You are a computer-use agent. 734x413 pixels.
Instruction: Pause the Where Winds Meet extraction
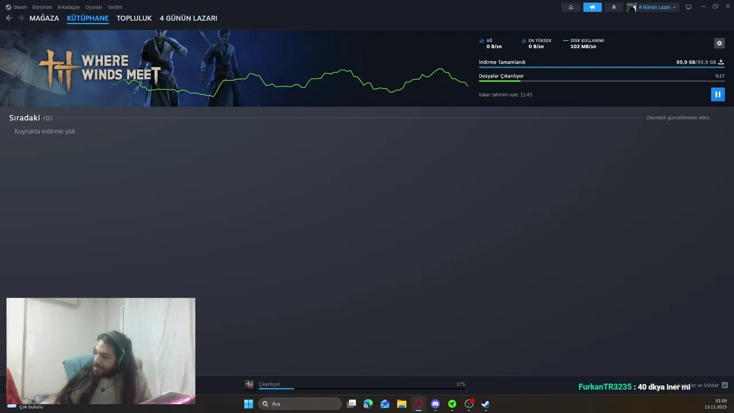[717, 94]
